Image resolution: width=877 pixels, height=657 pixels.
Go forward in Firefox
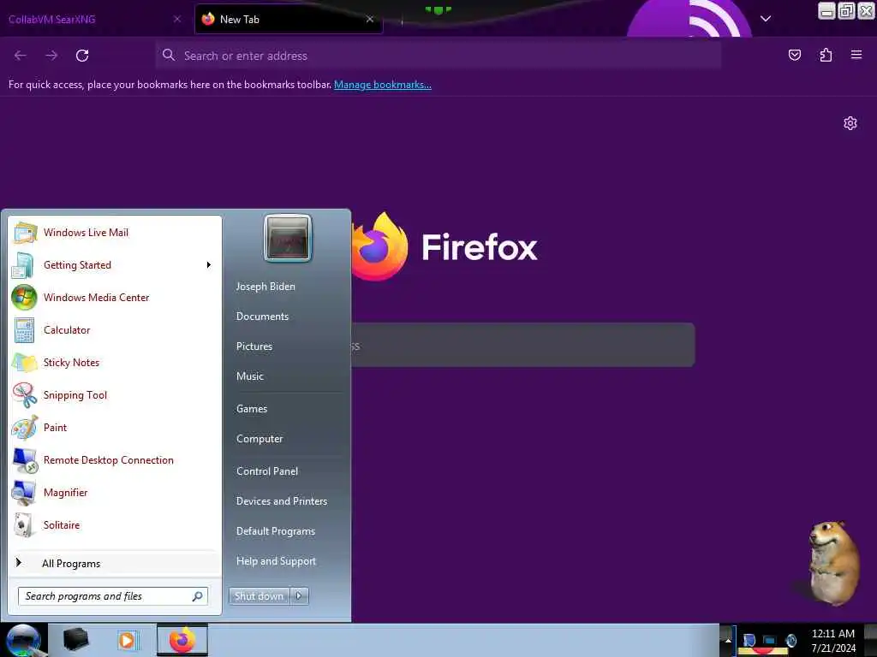tap(51, 56)
